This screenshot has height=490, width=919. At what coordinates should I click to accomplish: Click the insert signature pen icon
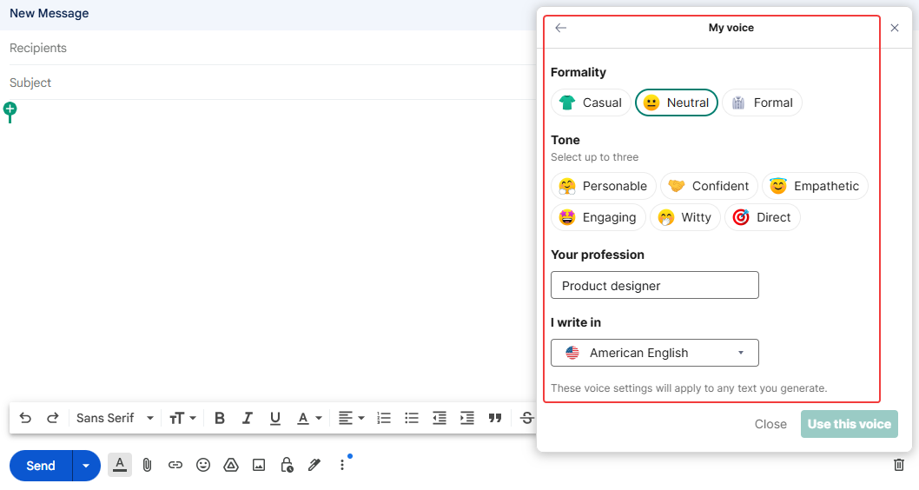point(314,465)
